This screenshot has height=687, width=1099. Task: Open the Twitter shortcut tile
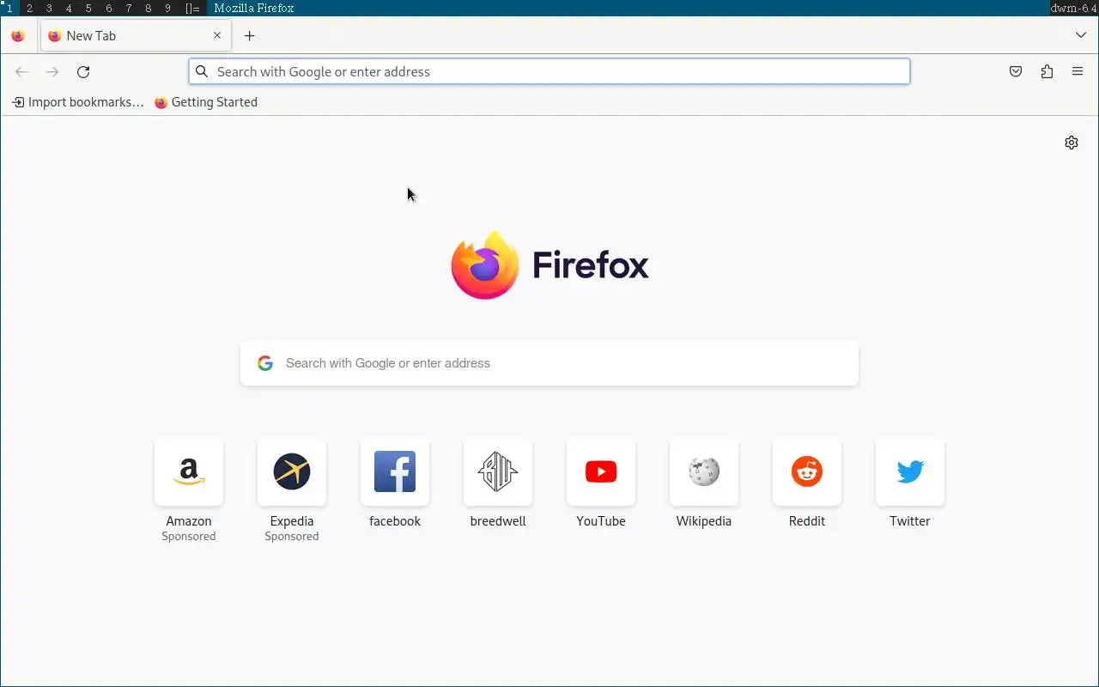910,483
